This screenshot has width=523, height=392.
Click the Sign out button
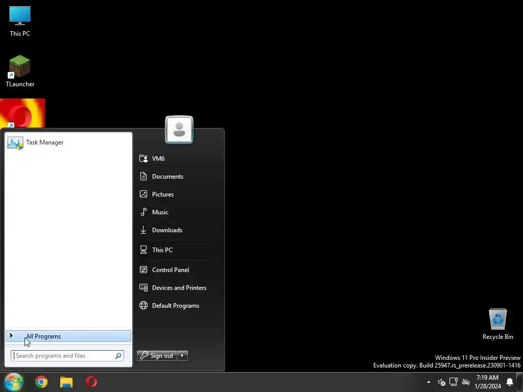(157, 356)
